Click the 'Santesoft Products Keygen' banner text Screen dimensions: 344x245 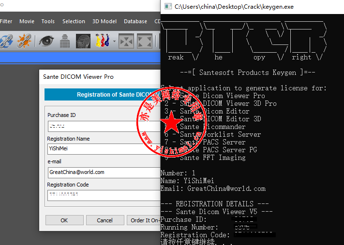click(x=248, y=72)
